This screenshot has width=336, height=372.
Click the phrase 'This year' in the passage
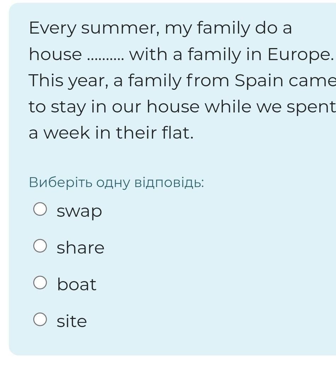[67, 81]
